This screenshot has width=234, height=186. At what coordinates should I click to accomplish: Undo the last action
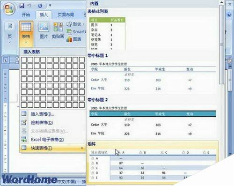point(29,6)
